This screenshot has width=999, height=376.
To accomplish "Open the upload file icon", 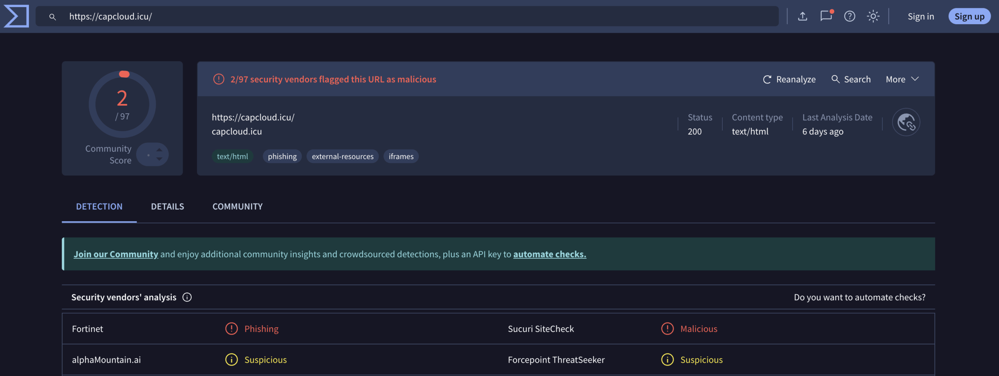I will [802, 16].
